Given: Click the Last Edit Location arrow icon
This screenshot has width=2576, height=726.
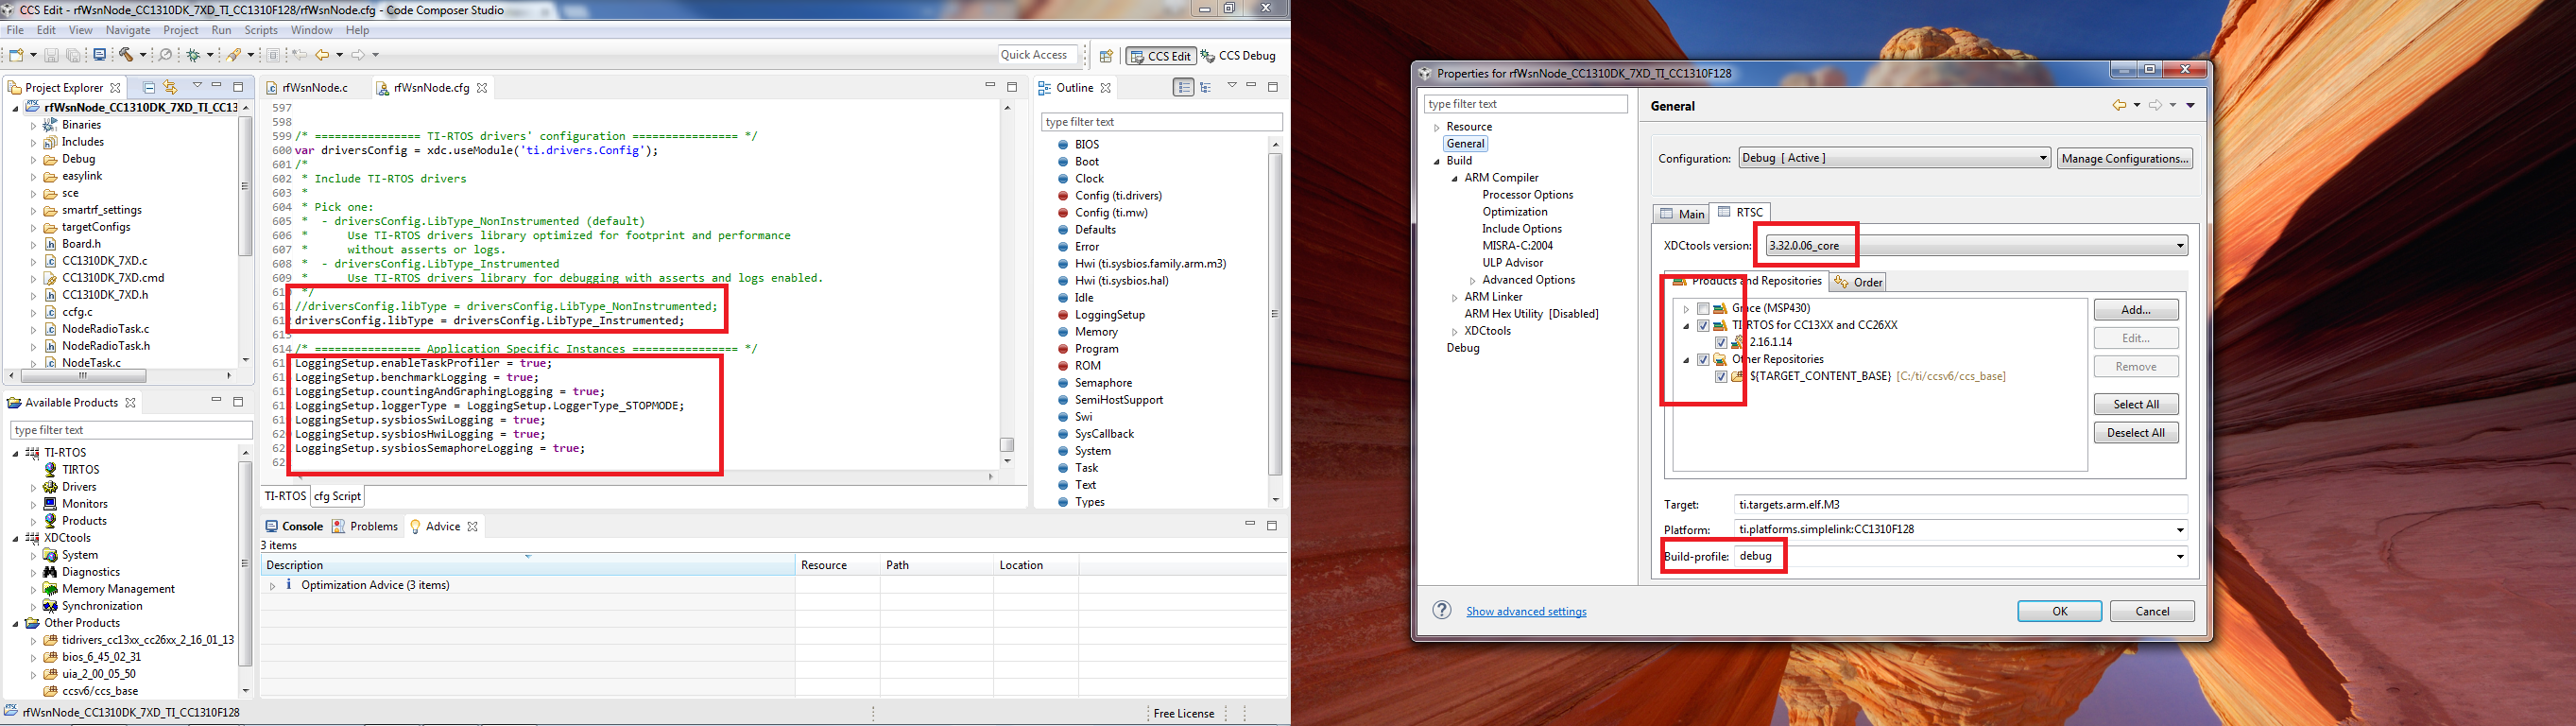Looking at the screenshot, I should (x=299, y=55).
